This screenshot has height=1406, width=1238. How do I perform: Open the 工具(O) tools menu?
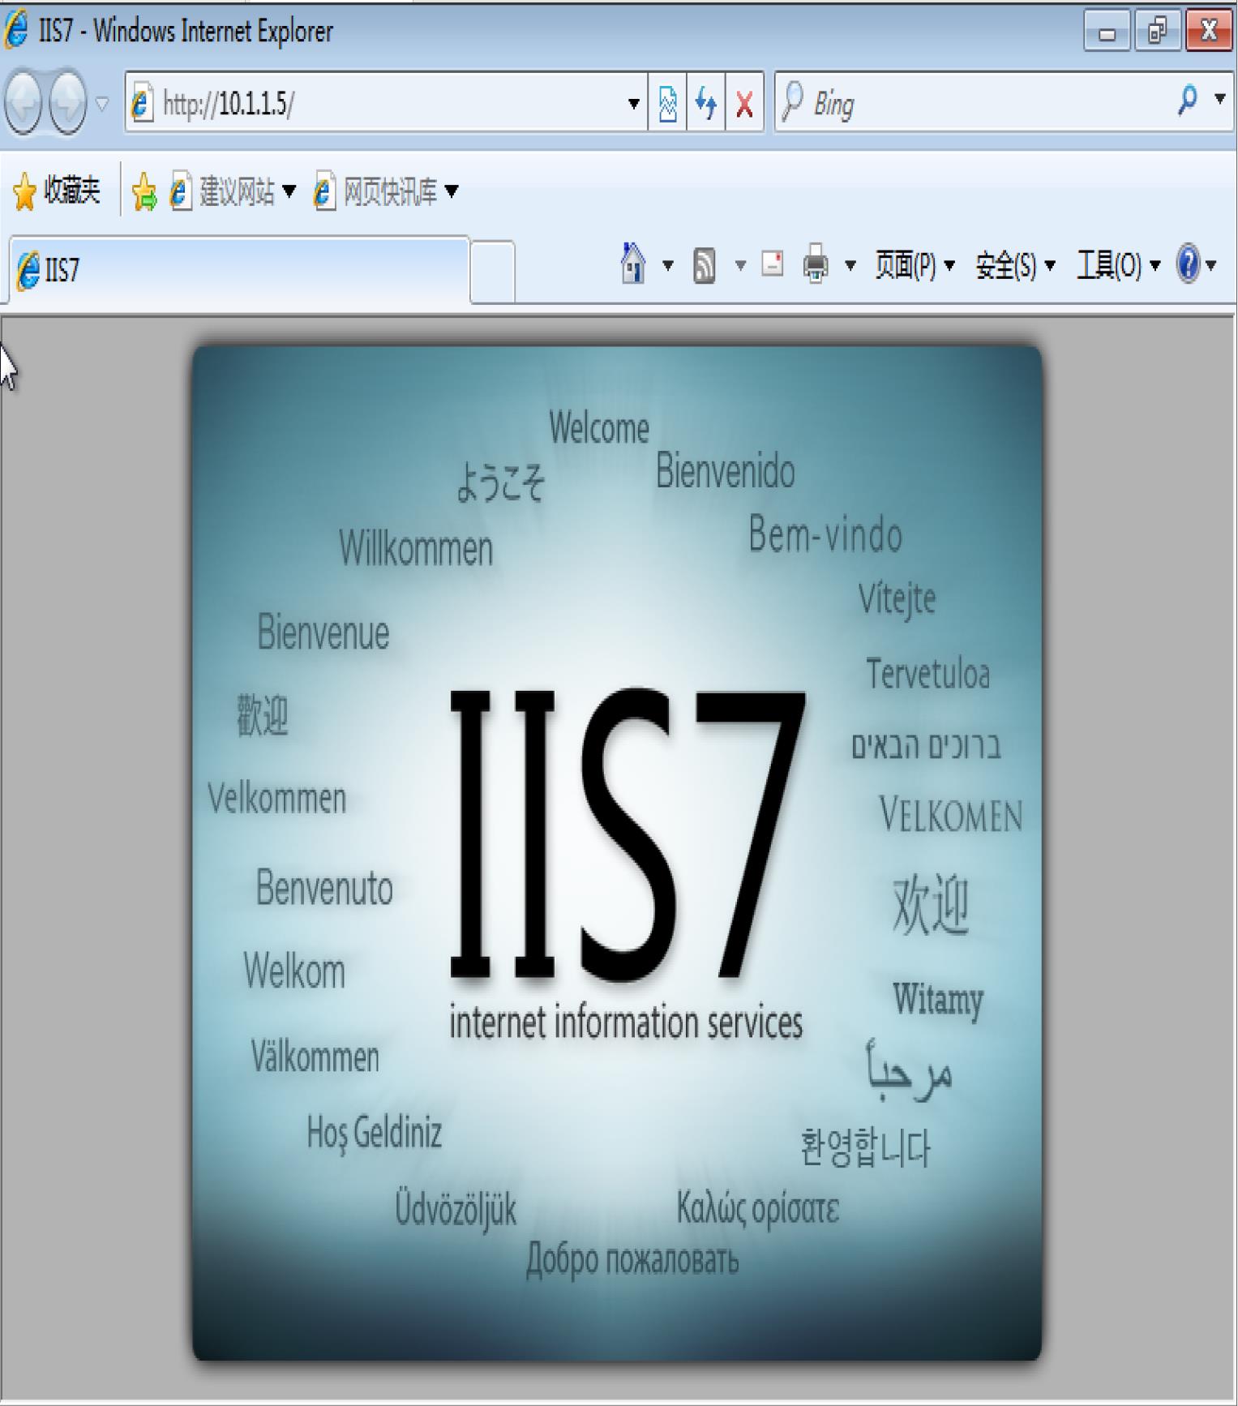pyautogui.click(x=1119, y=265)
